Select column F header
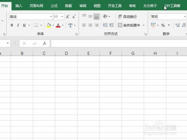The image size is (187, 140). coord(111,53)
